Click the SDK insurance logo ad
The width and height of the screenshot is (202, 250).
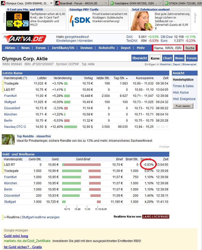click(80, 21)
